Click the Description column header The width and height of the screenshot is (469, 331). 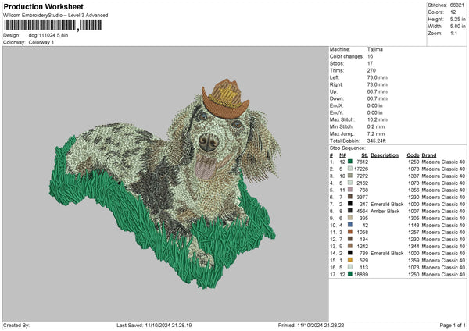[x=385, y=154]
